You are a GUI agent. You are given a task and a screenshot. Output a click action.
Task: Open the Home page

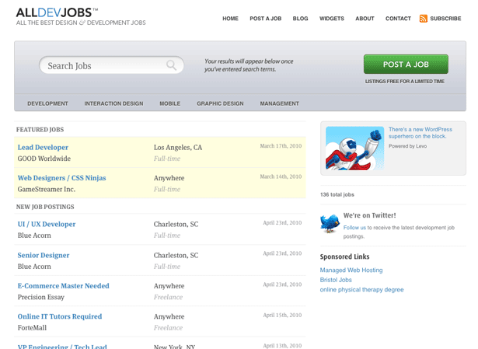point(231,19)
